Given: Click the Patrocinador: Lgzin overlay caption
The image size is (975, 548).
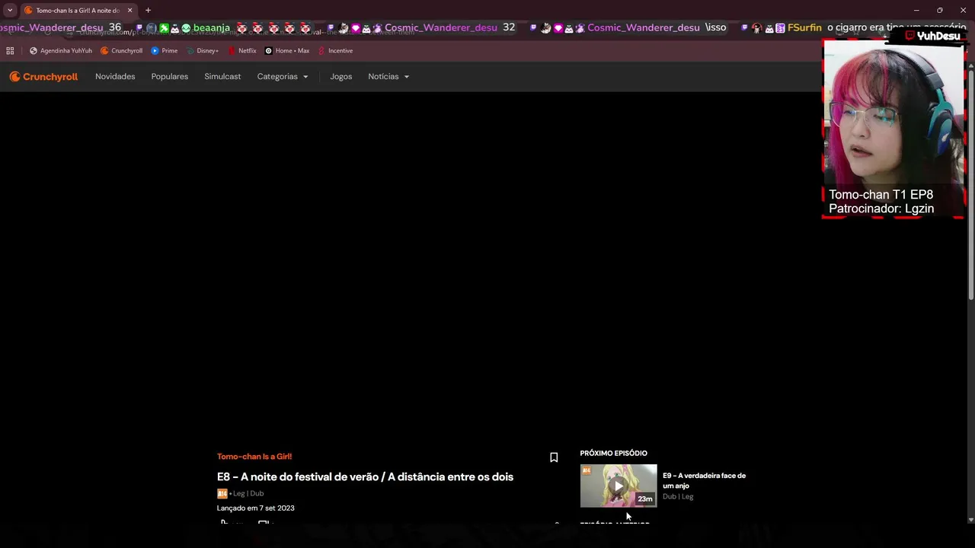Looking at the screenshot, I should 881,209.
